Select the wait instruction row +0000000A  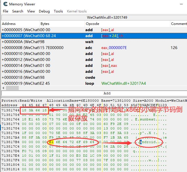click(x=94, y=42)
